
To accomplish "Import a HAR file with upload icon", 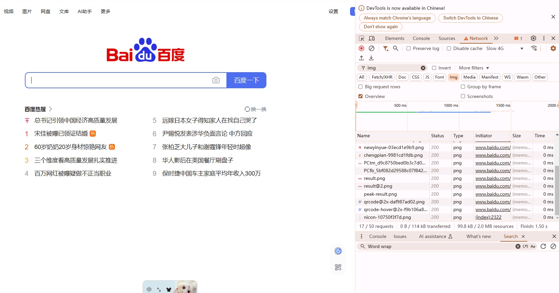I will click(361, 58).
